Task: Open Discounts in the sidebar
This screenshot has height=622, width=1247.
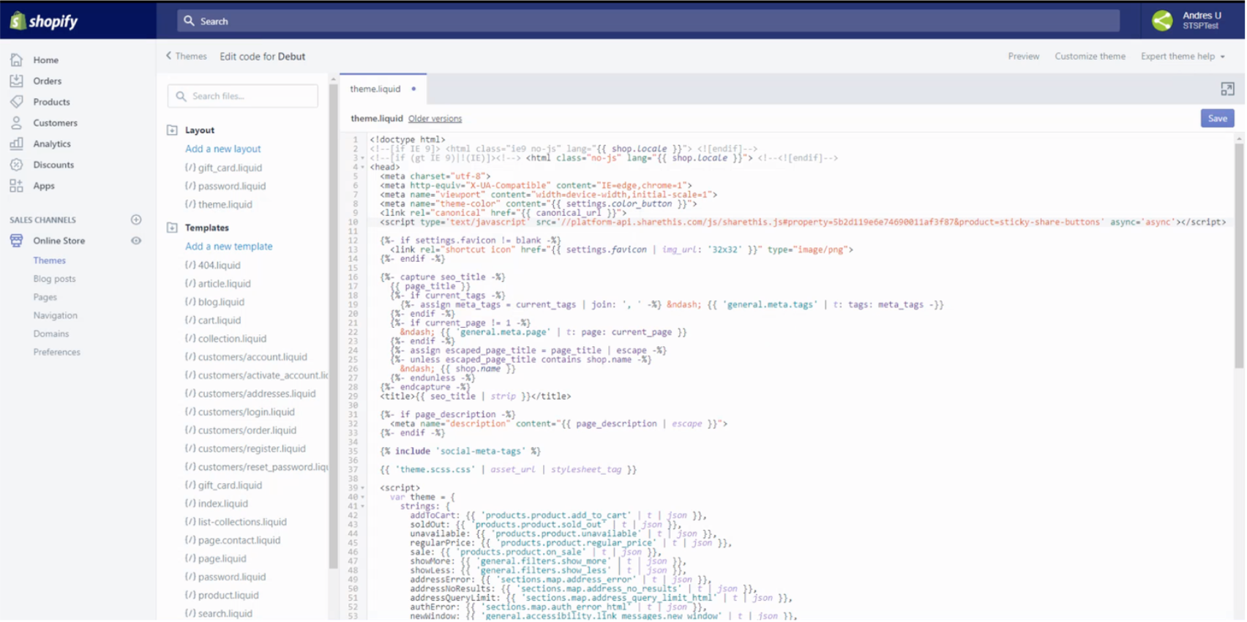Action: click(53, 165)
